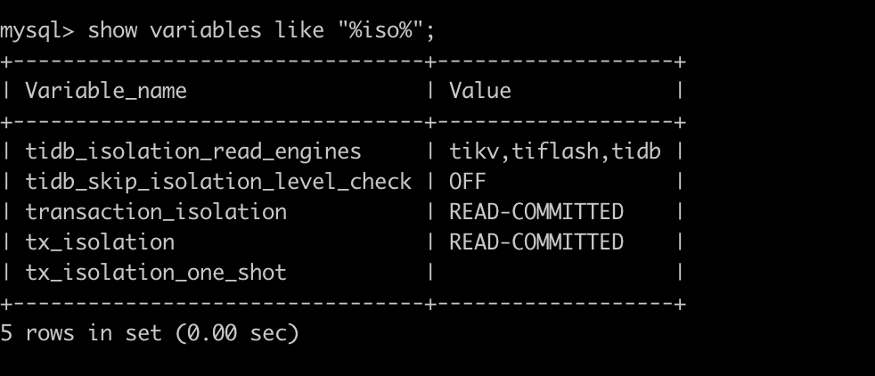
Task: Click the empty tx_isolation_one_shot value cell
Action: coord(552,273)
